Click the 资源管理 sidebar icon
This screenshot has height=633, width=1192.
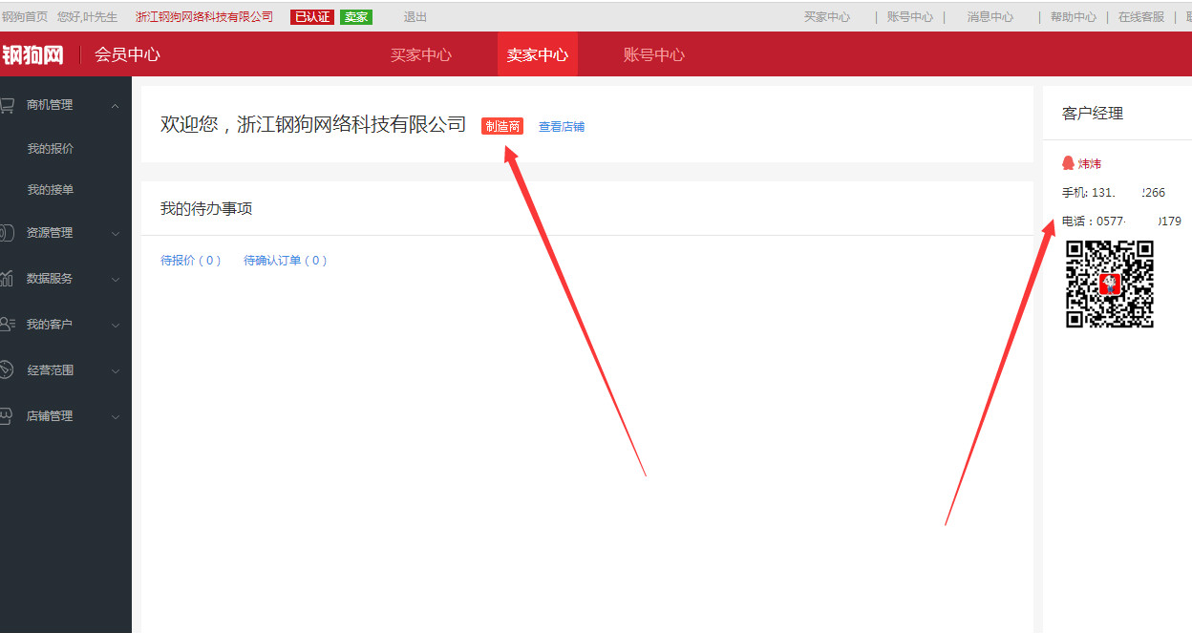point(10,232)
